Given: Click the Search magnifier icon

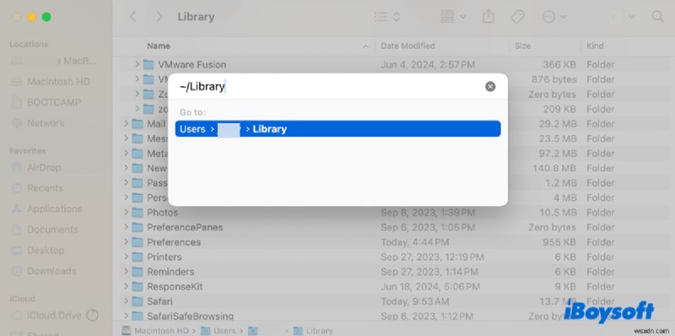Looking at the screenshot, I should (657, 17).
